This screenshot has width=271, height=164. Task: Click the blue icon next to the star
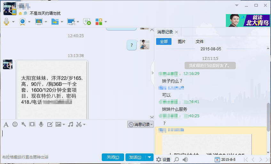tap(25, 13)
